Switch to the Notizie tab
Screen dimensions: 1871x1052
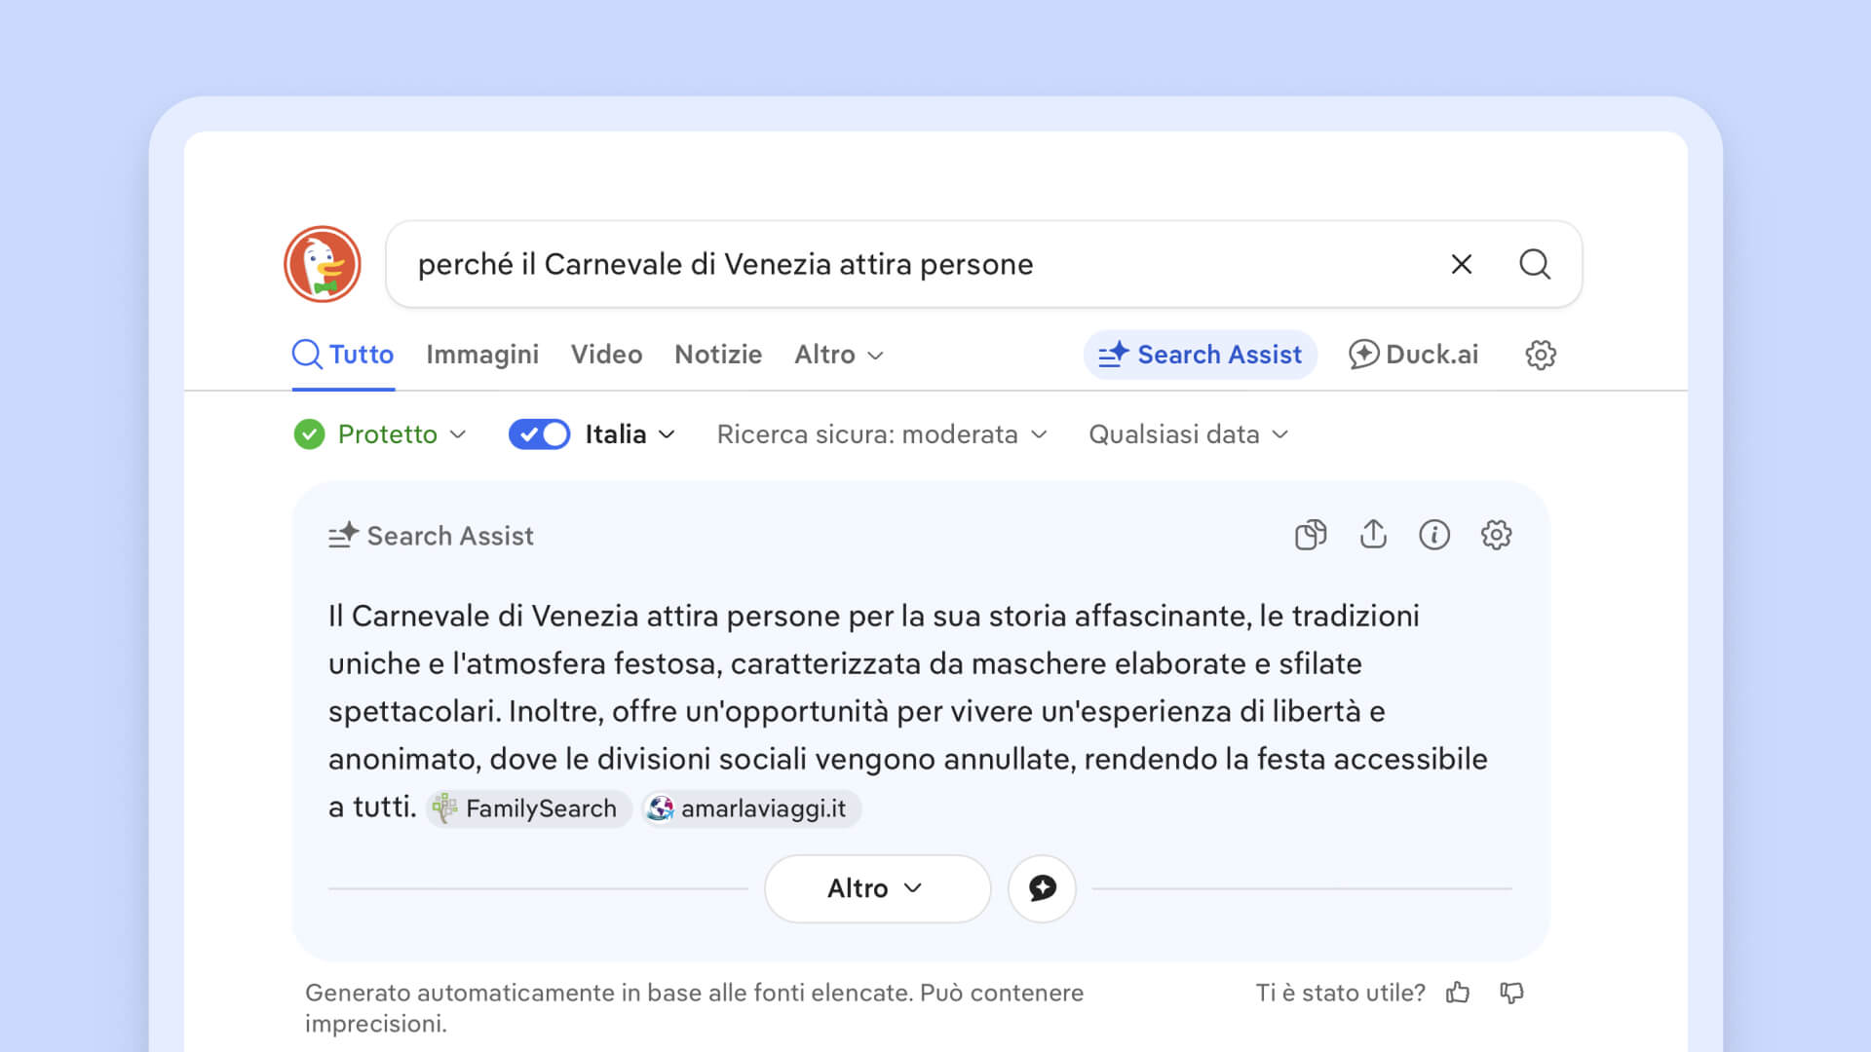pos(718,355)
